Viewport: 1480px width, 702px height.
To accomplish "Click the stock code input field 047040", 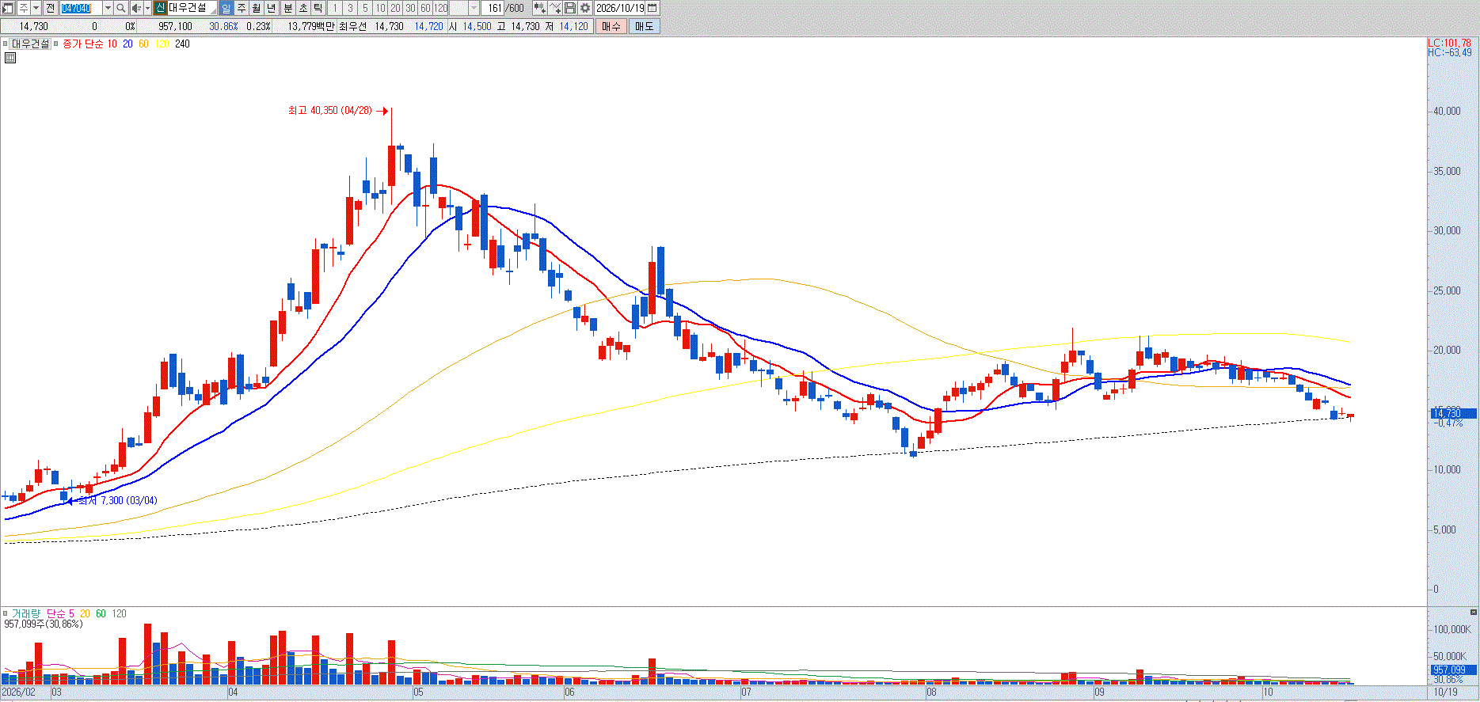I will pos(82,8).
